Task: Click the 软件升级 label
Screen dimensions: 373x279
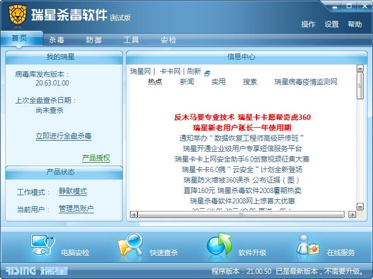Action: 252,252
